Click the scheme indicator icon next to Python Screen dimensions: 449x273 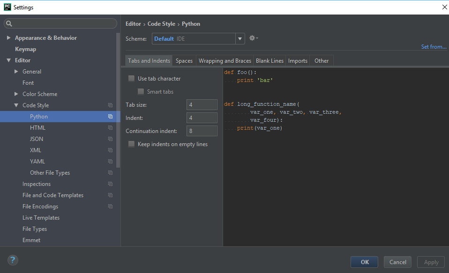click(x=110, y=116)
